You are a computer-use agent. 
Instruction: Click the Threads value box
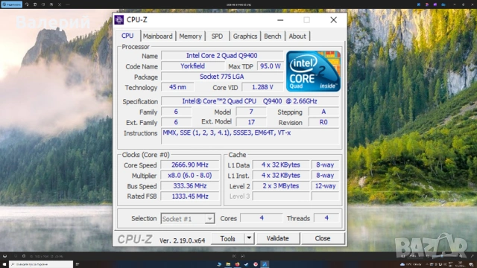[x=326, y=218]
